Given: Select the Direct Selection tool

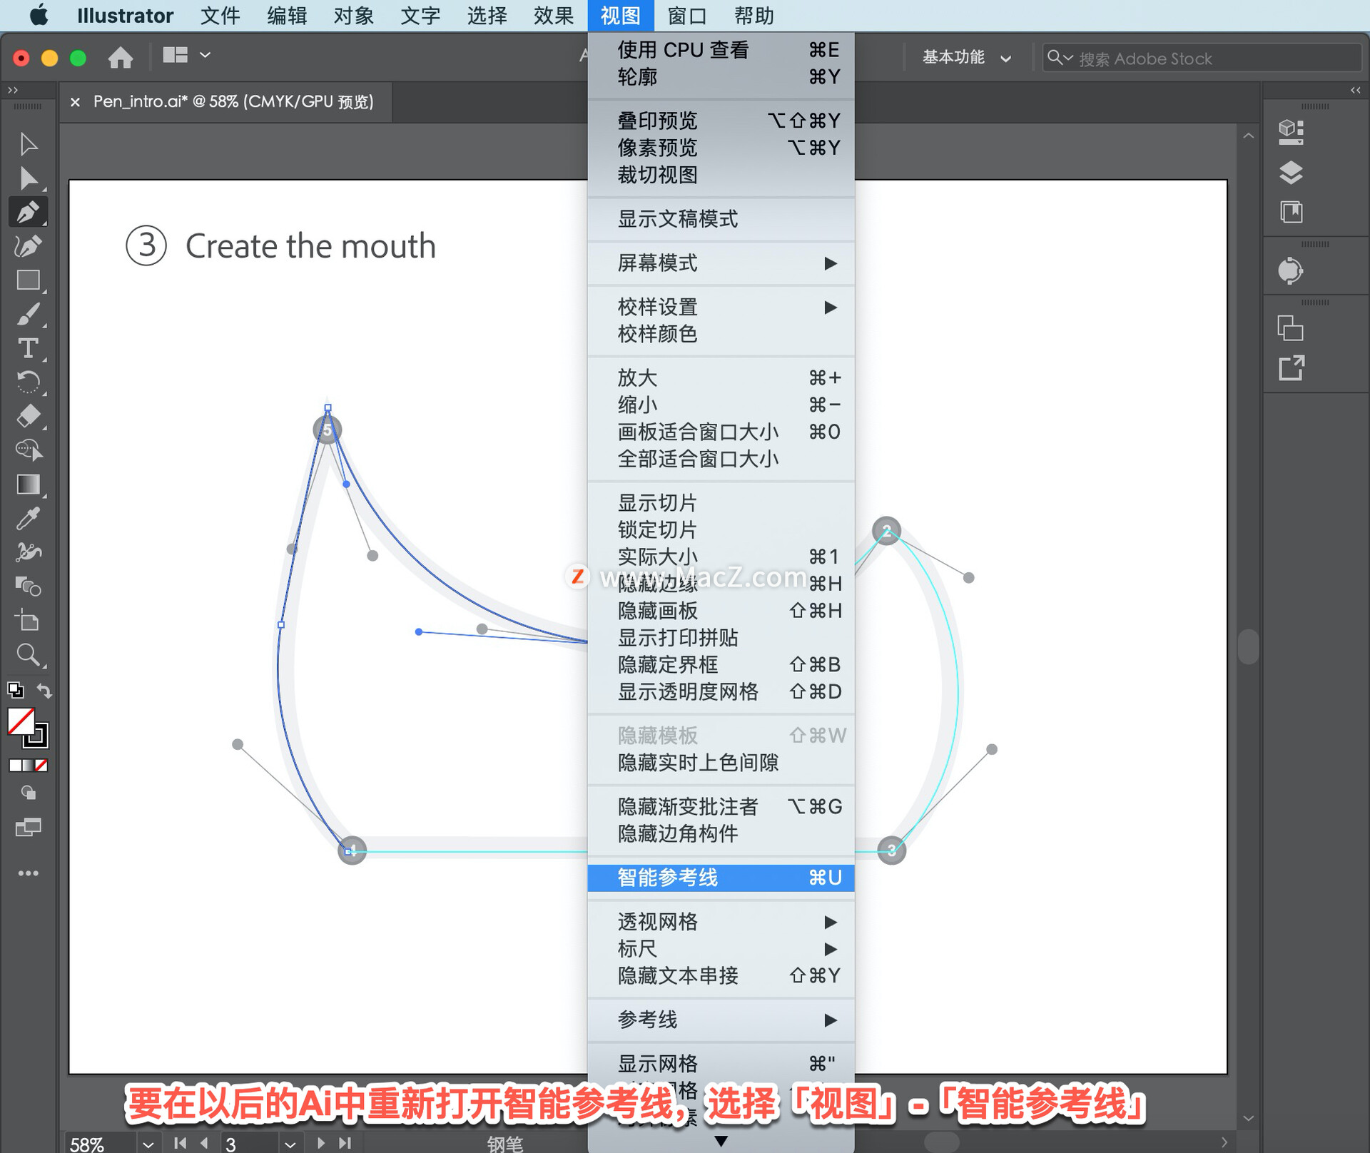Looking at the screenshot, I should coord(29,178).
